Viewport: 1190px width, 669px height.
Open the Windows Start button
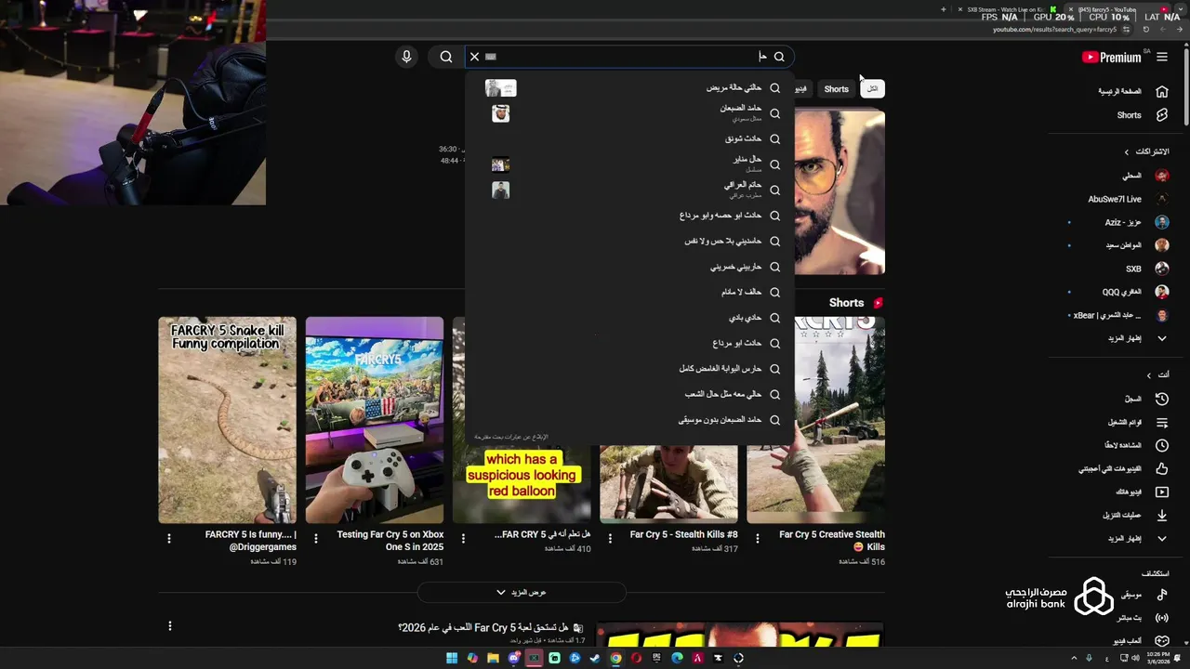(x=452, y=658)
